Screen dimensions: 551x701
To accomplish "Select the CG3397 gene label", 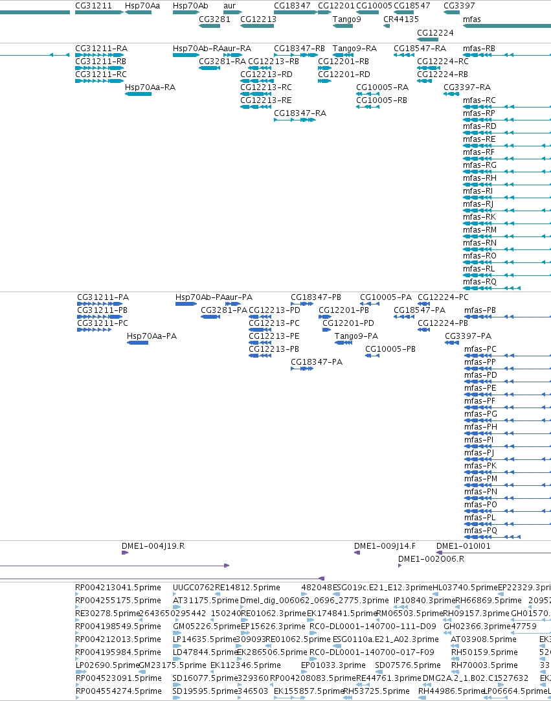I will [459, 6].
